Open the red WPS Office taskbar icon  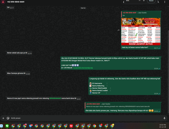click(x=71, y=126)
